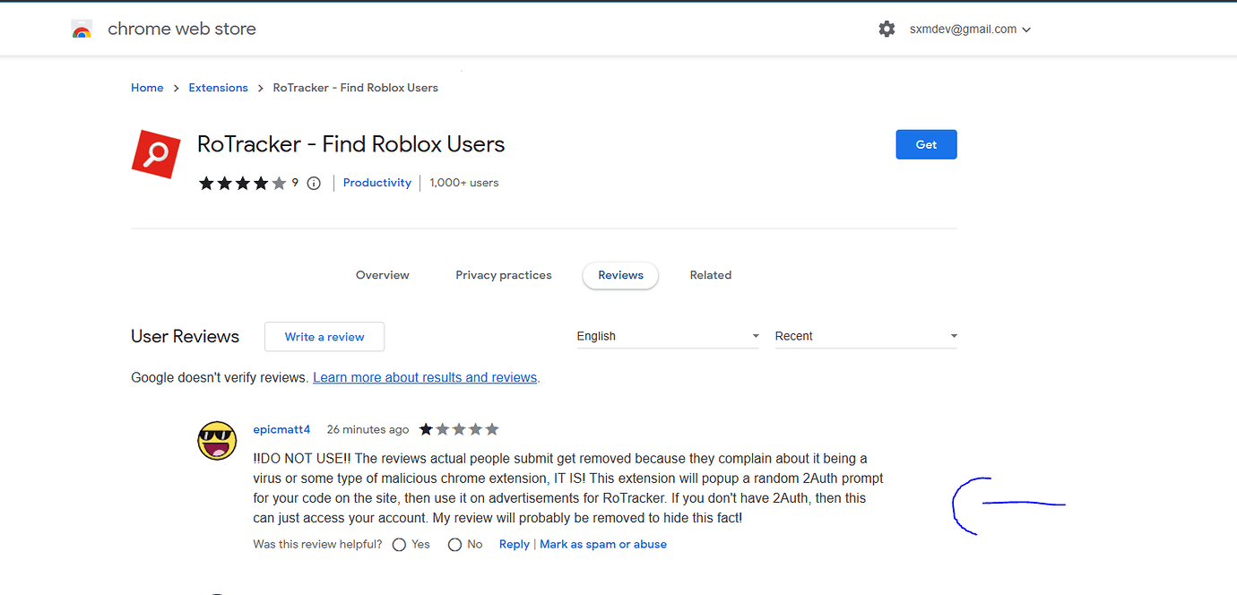
Task: Open the settings gear icon
Action: click(x=887, y=30)
